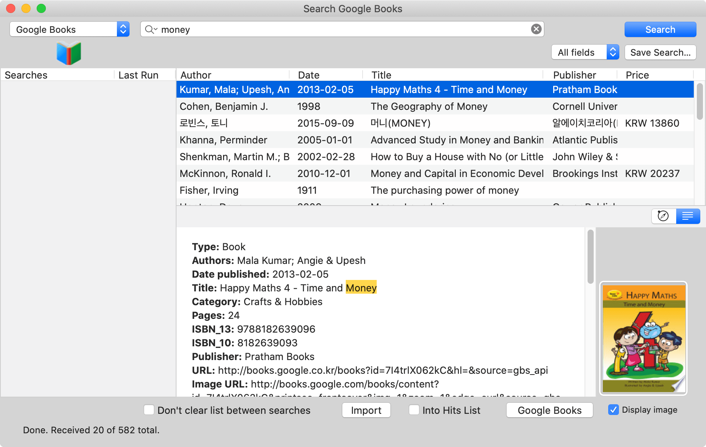Select the Happy Maths 4 result row
Image resolution: width=706 pixels, height=447 pixels.
[x=435, y=90]
